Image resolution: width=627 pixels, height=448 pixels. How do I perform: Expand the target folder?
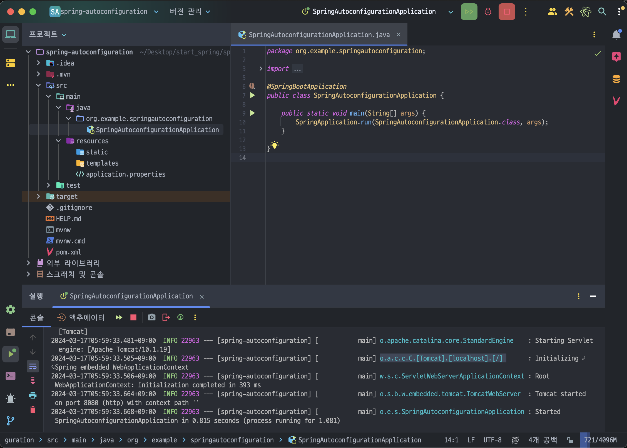tap(38, 196)
